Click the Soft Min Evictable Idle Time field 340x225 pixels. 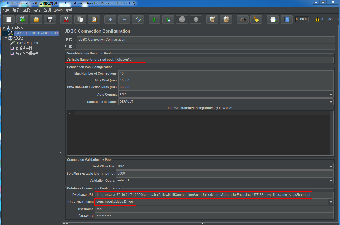pos(225,174)
